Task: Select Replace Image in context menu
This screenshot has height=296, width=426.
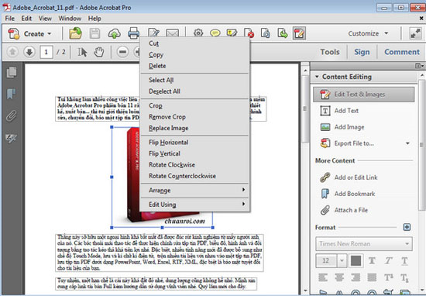Action: [168, 128]
